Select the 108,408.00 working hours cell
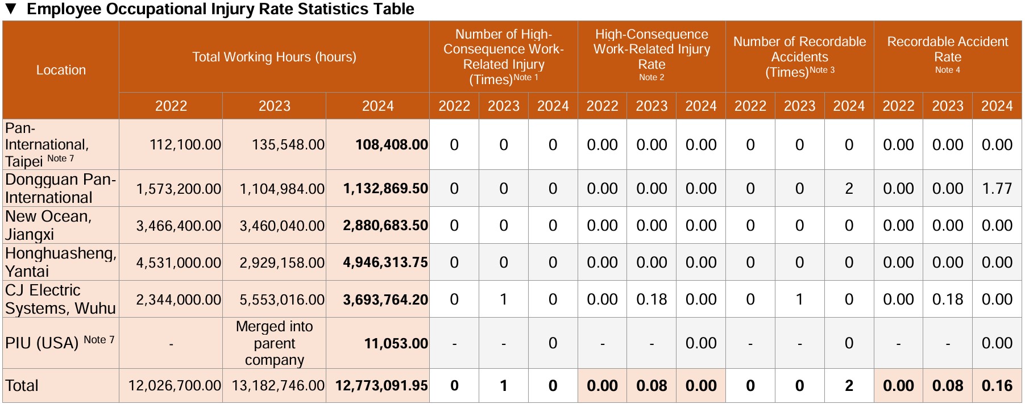Screen dimensions: 1025x404 pyautogui.click(x=391, y=145)
